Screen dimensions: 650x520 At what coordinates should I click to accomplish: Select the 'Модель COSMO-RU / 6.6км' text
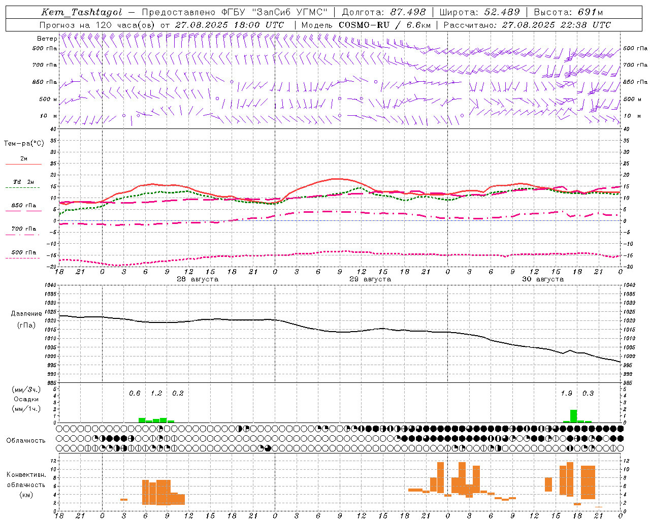(x=366, y=25)
